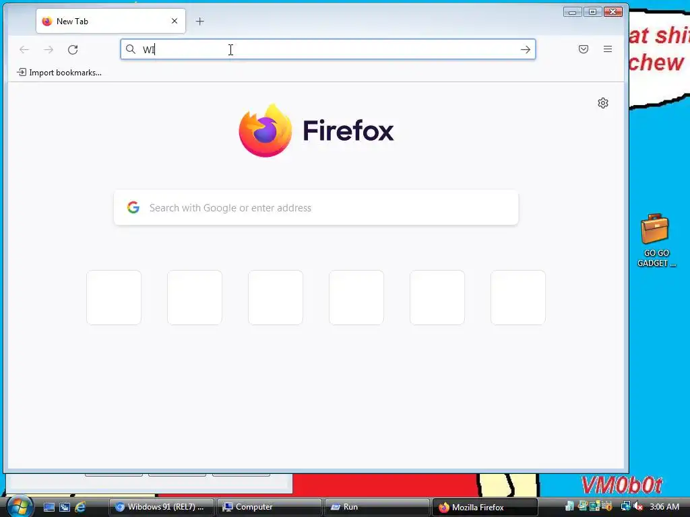The image size is (690, 517).
Task: Click the Go arrow in the address bar
Action: tap(526, 50)
